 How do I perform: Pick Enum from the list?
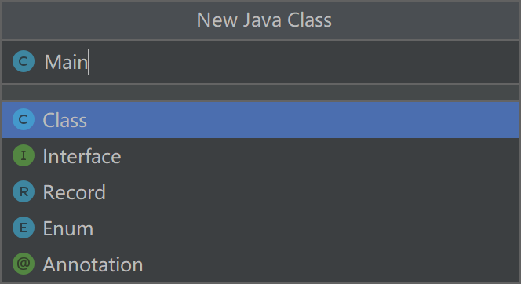(x=67, y=228)
